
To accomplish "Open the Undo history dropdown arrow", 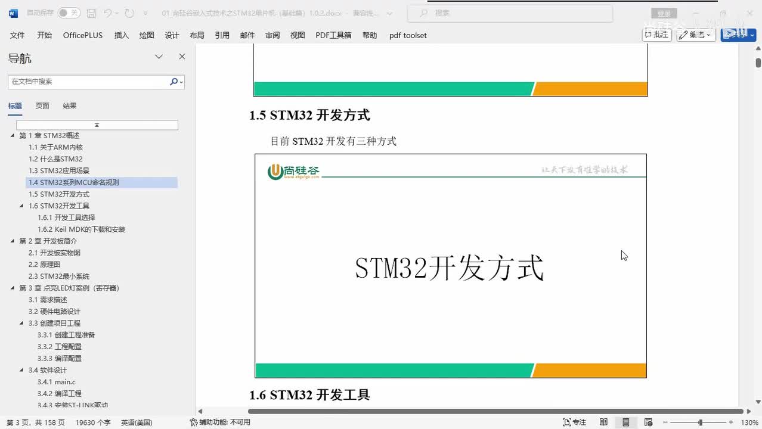I will [117, 13].
